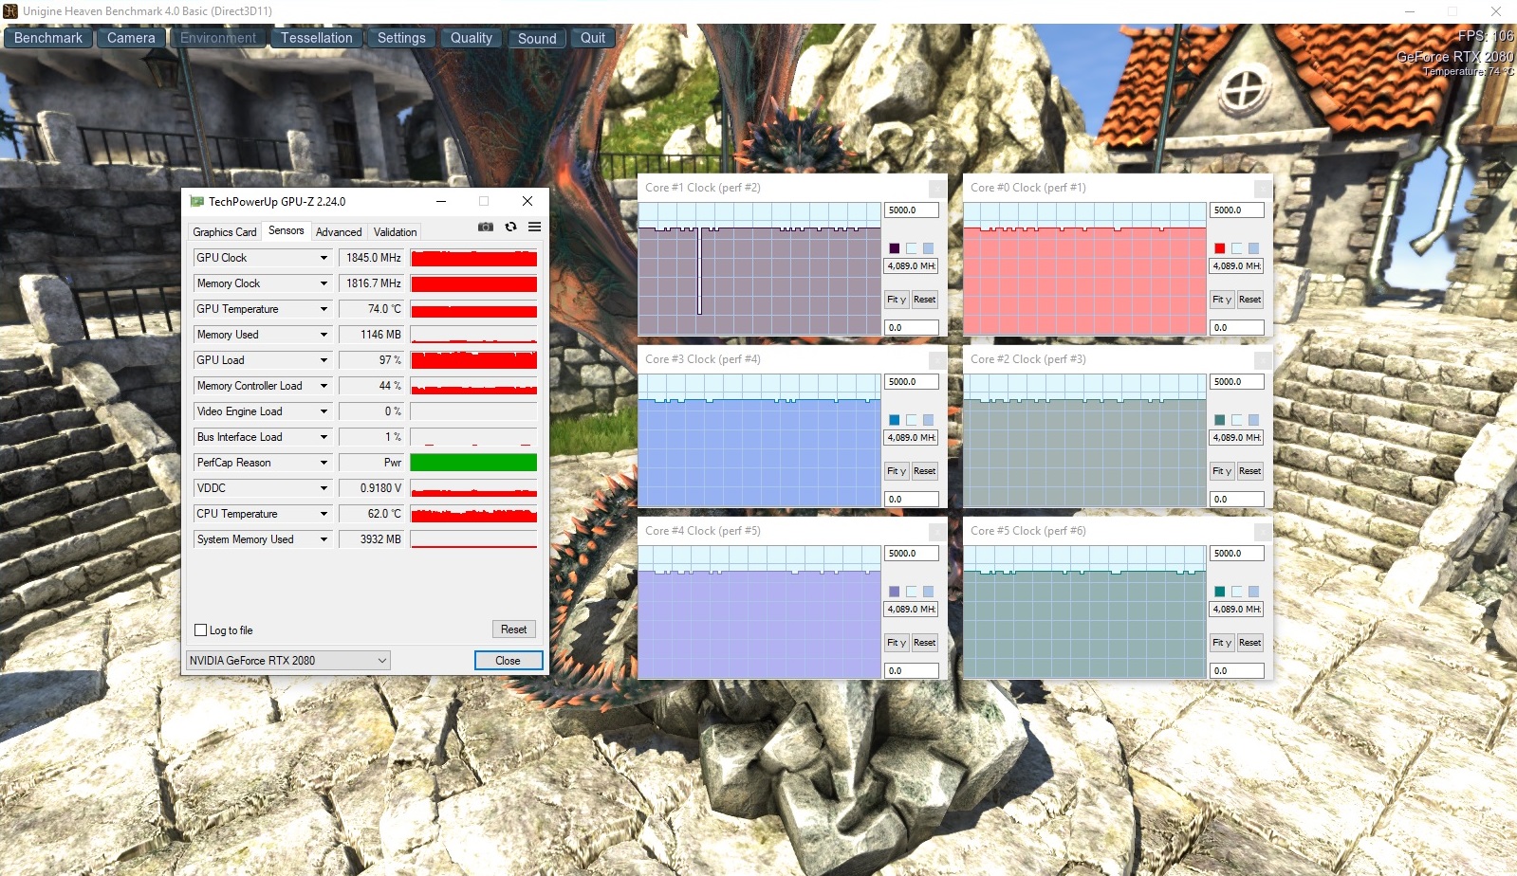Open the Quality menu in Heaven
The image size is (1517, 876).
(472, 38)
